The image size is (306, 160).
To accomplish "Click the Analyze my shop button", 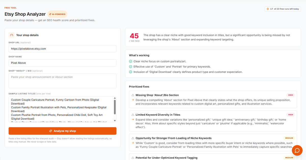I will 62,131.
